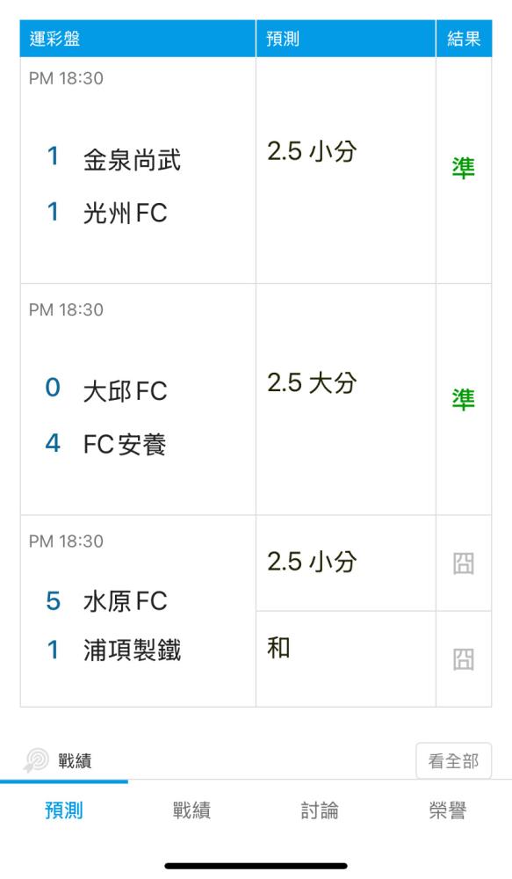Go to the 榮譽 tab
Viewport: 512px width, 879px height.
point(448,810)
